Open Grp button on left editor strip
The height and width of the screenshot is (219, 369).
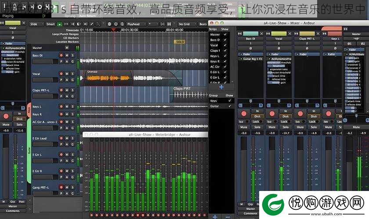(12, 201)
